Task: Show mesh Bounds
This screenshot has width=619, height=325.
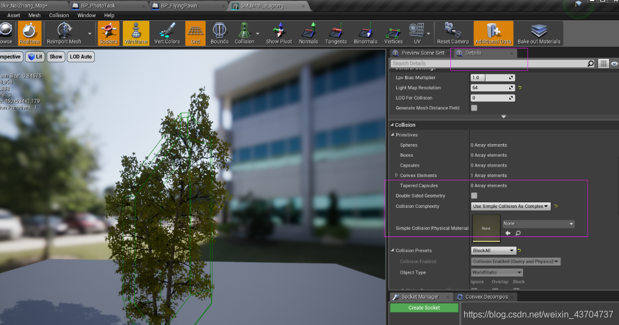Action: tap(219, 34)
